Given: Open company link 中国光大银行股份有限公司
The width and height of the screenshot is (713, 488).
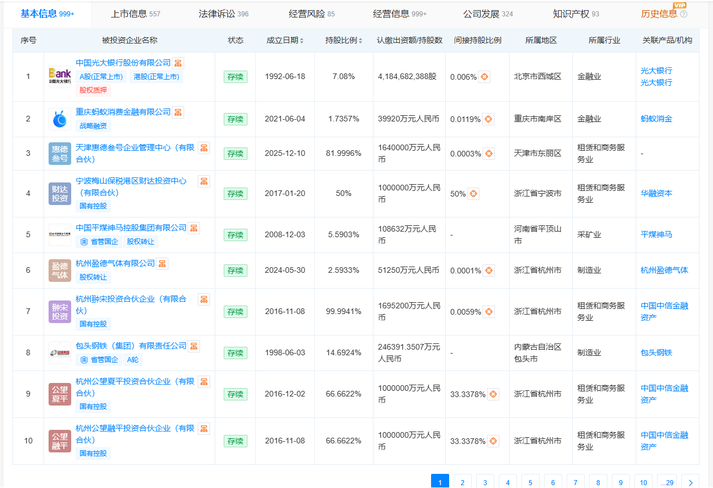Looking at the screenshot, I should (x=123, y=63).
